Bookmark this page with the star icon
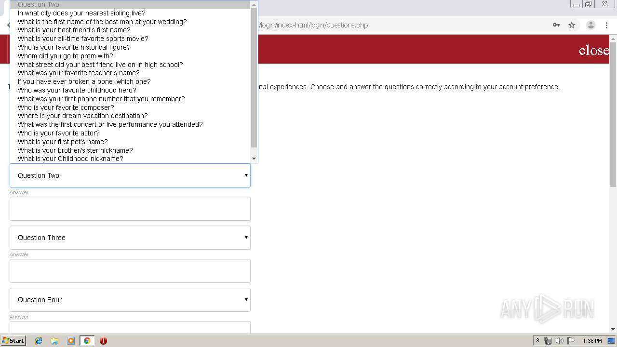Image resolution: width=617 pixels, height=347 pixels. [572, 25]
